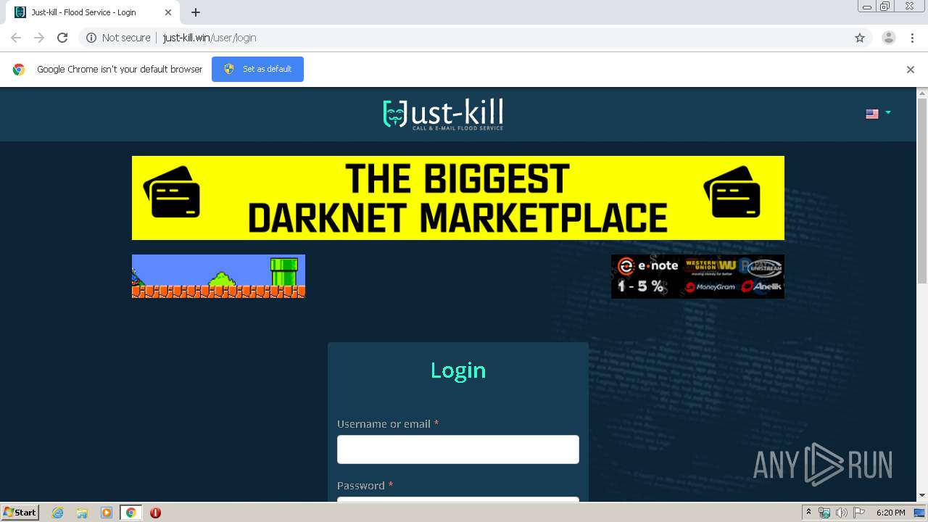This screenshot has height=522, width=928.
Task: Click the Chrome taskbar icon
Action: pos(130,513)
